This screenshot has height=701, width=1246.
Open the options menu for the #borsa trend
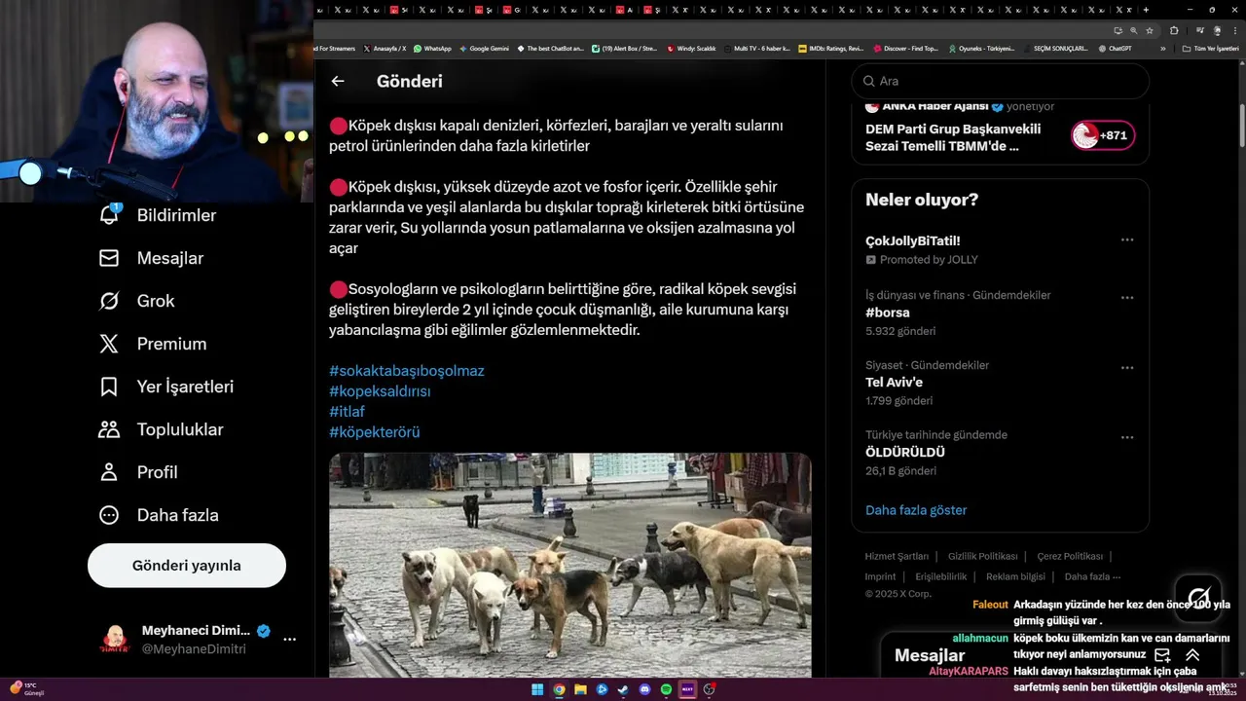(x=1127, y=297)
